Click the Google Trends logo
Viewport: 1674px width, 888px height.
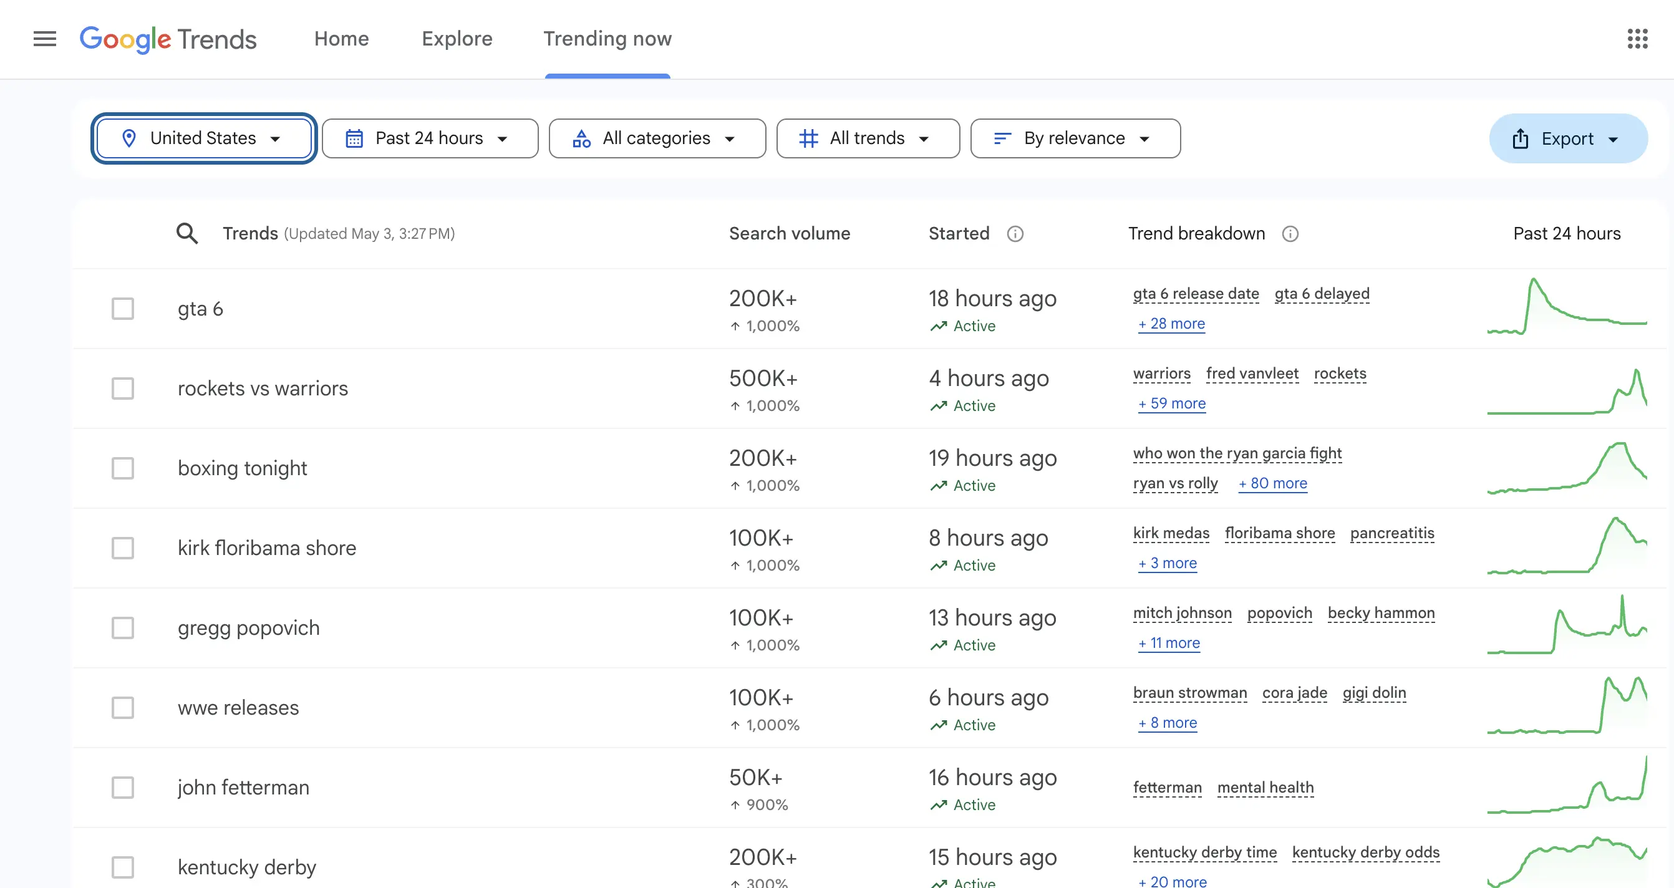click(168, 39)
